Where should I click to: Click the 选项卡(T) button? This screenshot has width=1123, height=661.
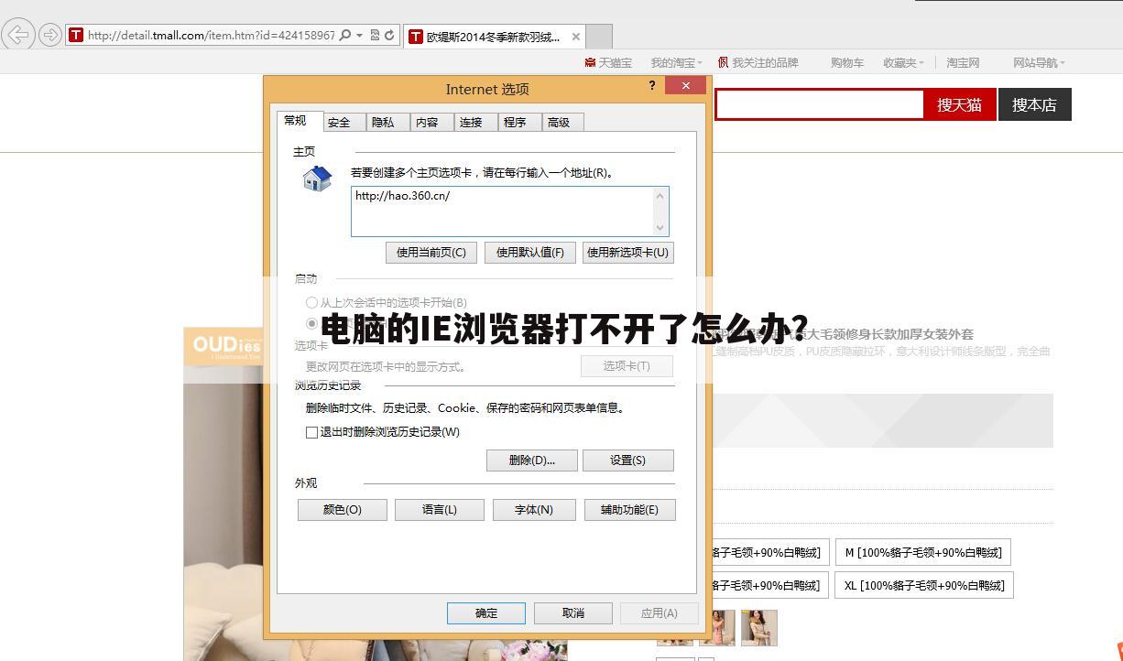pos(627,366)
